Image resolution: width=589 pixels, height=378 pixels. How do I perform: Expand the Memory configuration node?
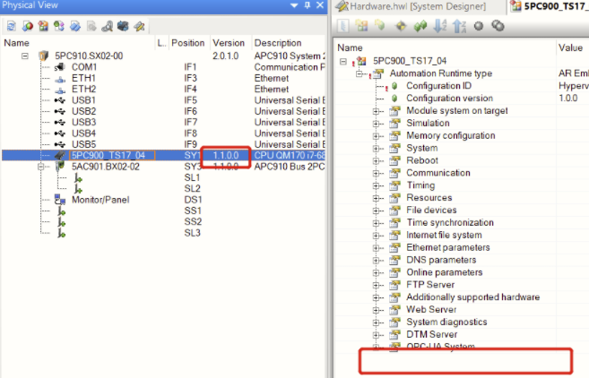[x=376, y=136]
